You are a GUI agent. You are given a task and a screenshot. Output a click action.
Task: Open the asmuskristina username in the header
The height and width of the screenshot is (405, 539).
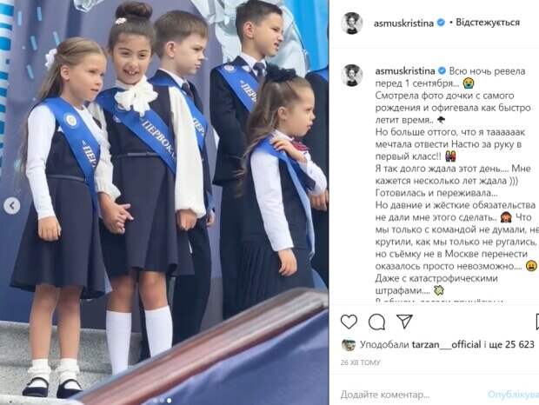(x=404, y=23)
